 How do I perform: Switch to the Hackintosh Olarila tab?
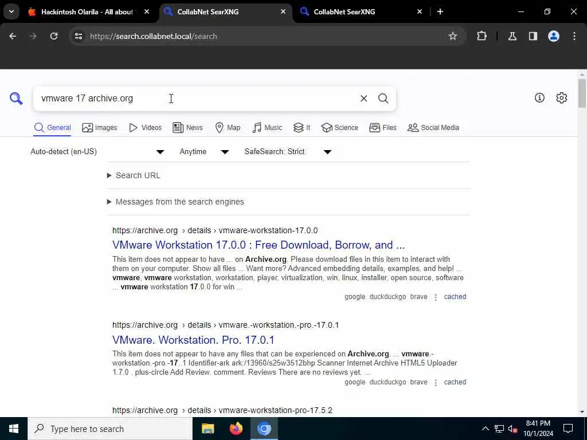88,11
